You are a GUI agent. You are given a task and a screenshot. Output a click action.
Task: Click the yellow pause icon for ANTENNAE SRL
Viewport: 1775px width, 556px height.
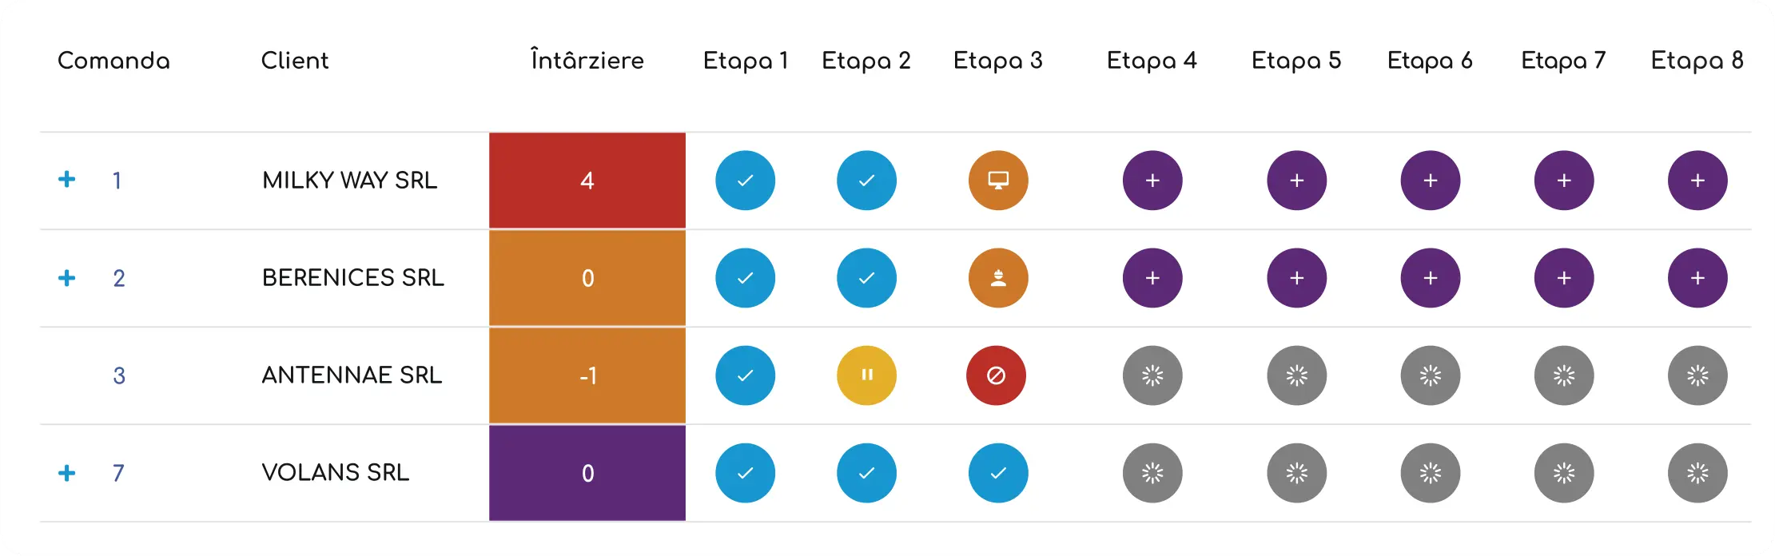(866, 375)
